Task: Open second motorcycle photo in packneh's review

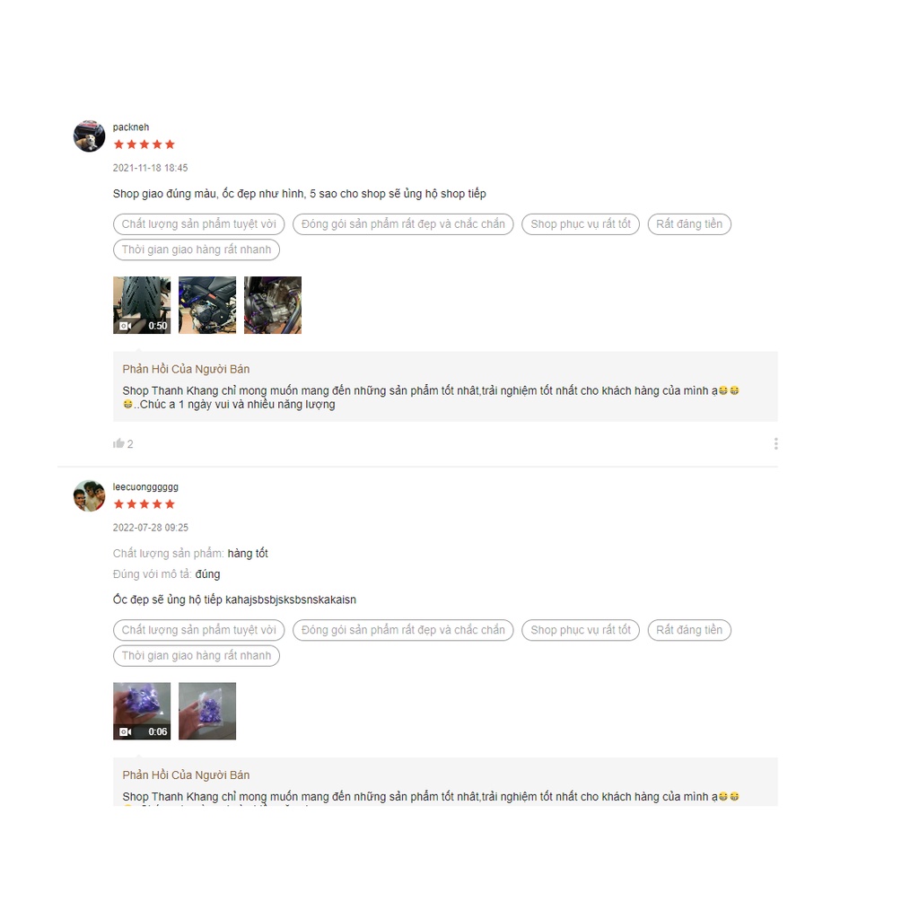Action: [207, 305]
